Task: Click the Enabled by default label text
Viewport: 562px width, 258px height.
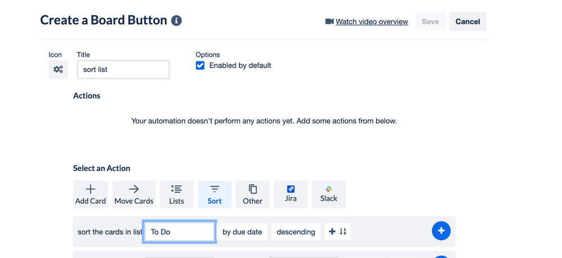Action: pyautogui.click(x=240, y=65)
